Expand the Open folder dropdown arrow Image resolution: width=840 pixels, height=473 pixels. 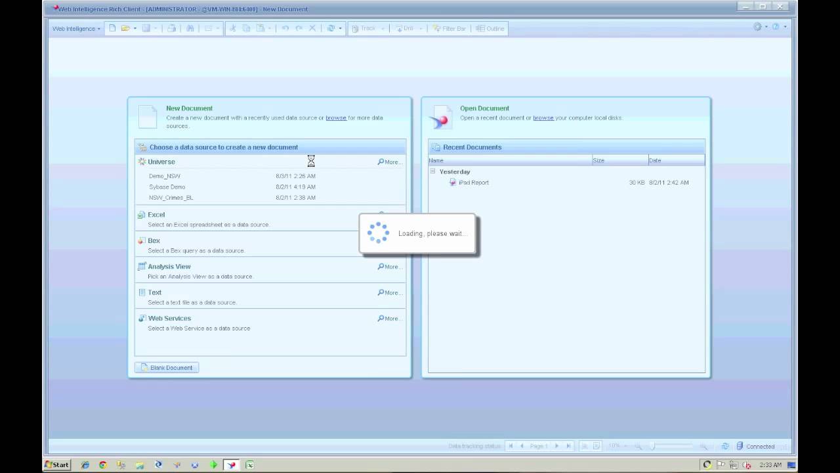pos(135,28)
